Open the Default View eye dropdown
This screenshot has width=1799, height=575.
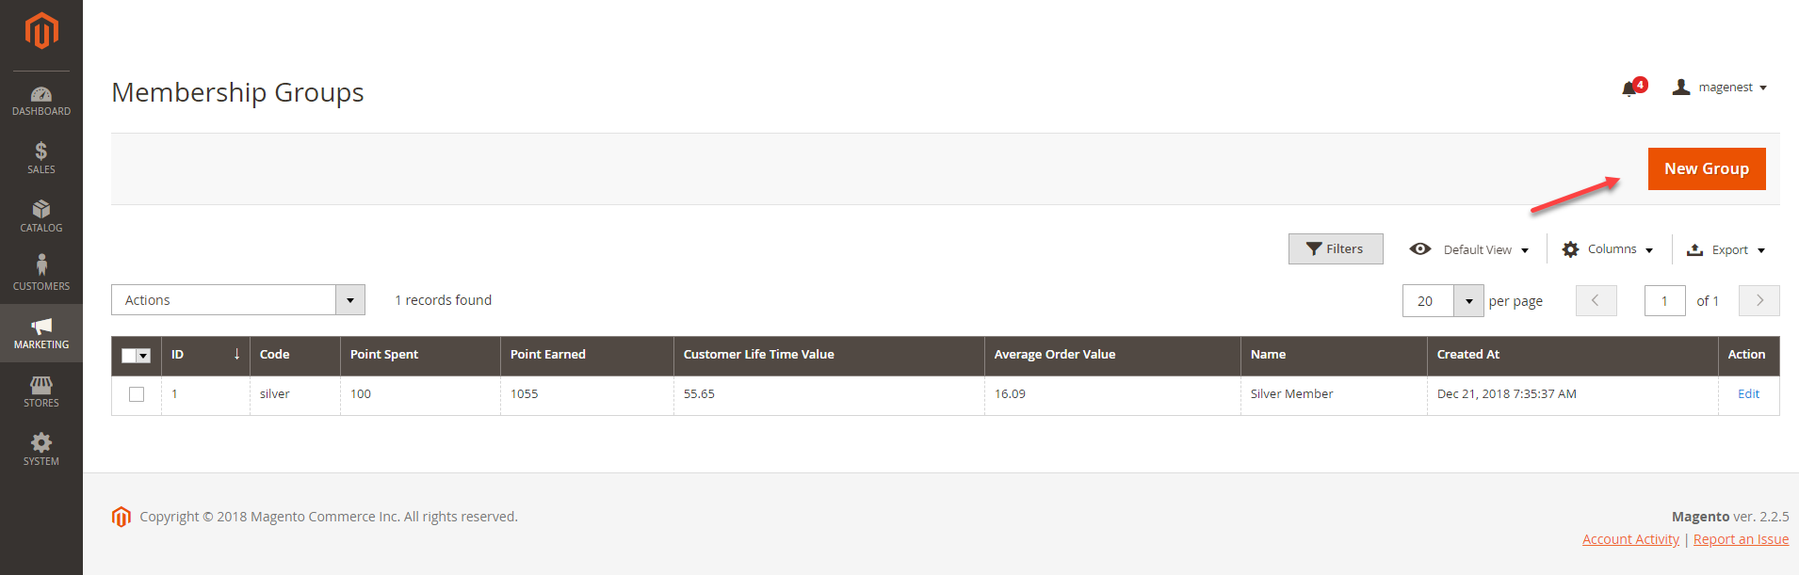point(1468,249)
